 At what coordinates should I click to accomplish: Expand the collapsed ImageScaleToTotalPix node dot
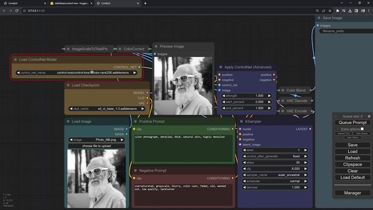pos(68,49)
